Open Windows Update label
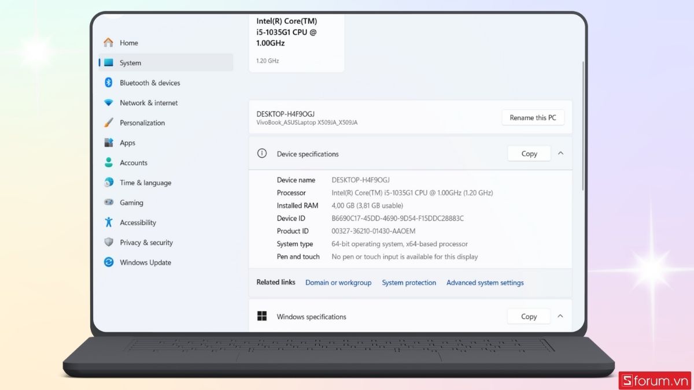The height and width of the screenshot is (390, 694). [145, 262]
